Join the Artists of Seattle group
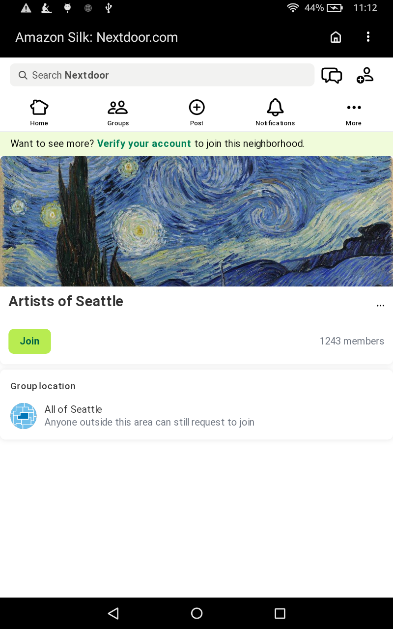This screenshot has width=393, height=629. pos(29,341)
